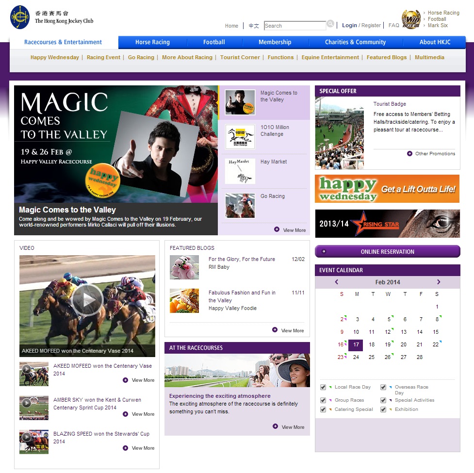Click the Online Reservation button

coord(387,252)
